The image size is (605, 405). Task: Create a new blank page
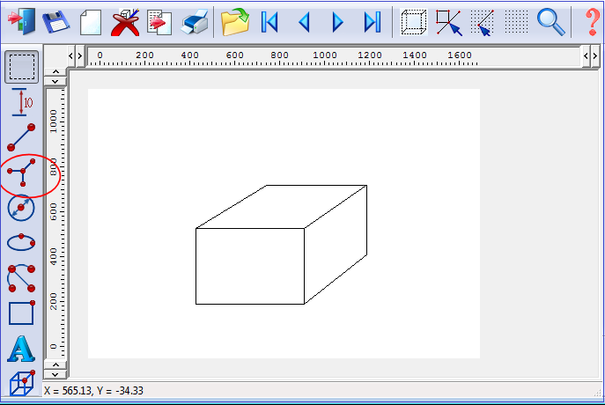pyautogui.click(x=91, y=22)
